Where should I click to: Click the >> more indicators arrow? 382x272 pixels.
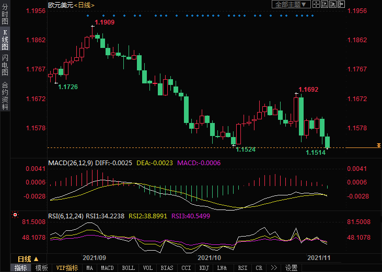[273, 268]
